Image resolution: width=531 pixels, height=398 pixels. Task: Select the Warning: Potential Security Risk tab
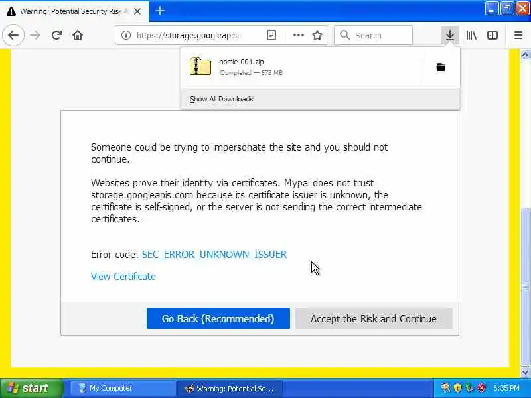[x=74, y=11]
